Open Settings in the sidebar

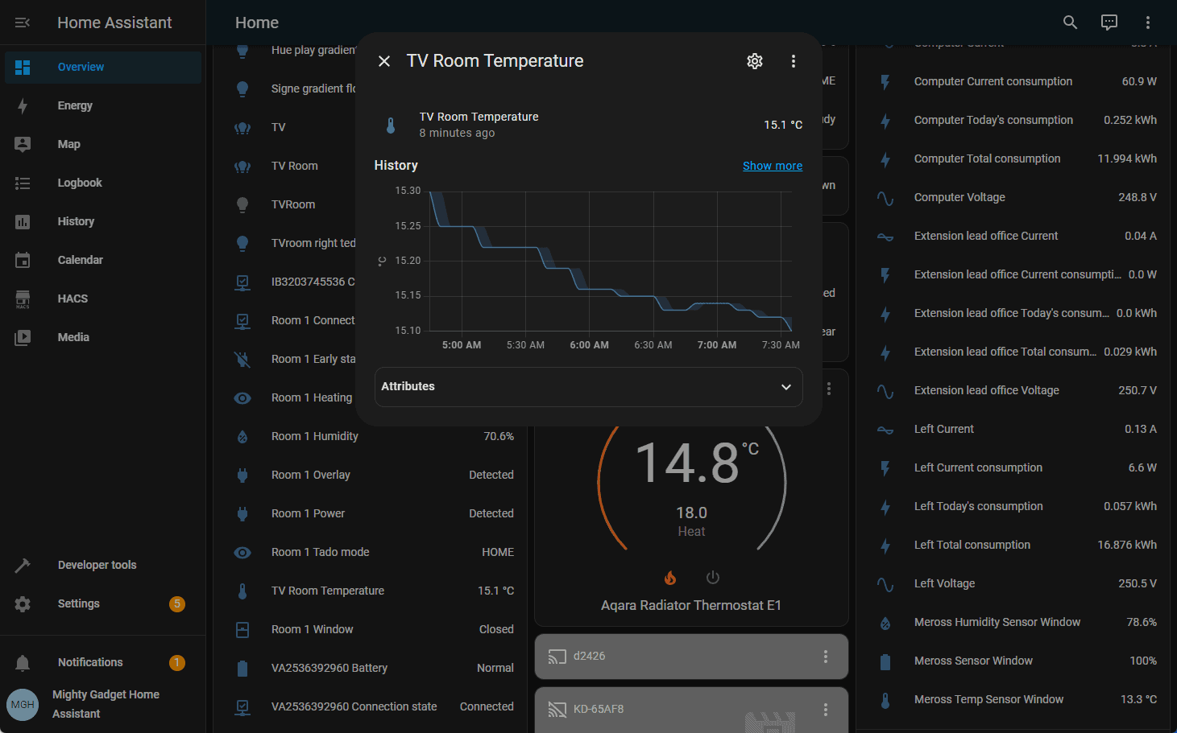[x=78, y=603]
